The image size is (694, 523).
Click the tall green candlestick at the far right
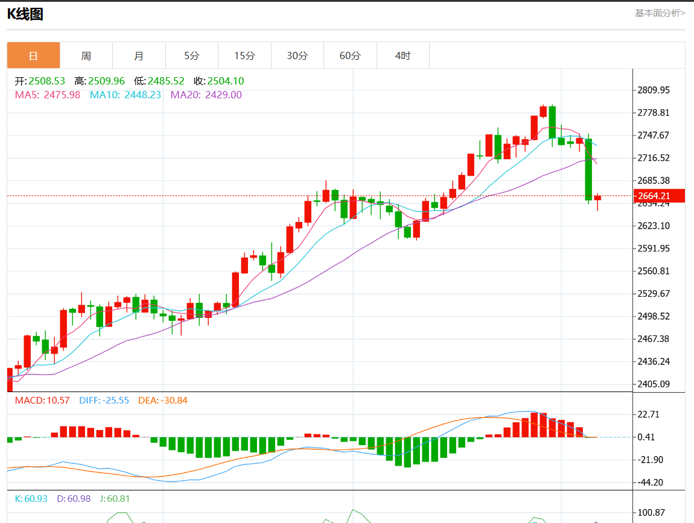click(588, 170)
